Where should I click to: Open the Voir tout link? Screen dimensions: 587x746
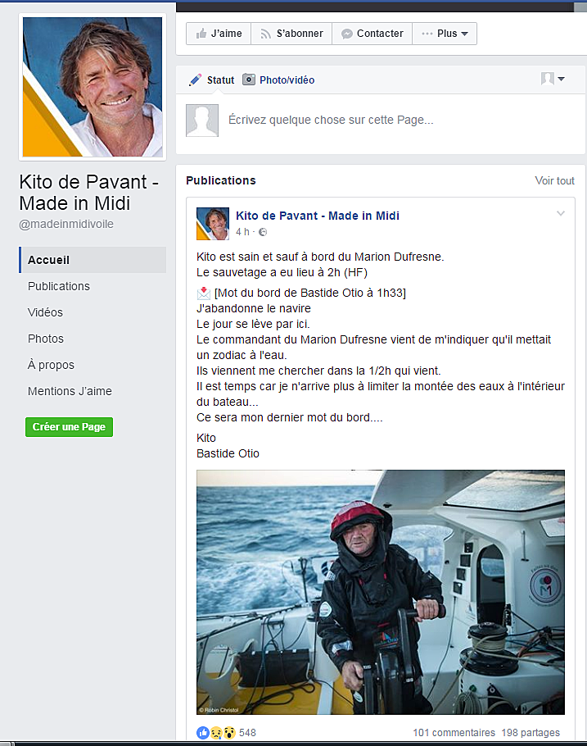pos(555,181)
